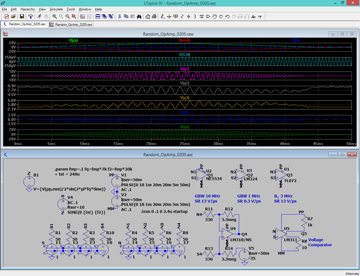Click the Undo arrow icon
The width and height of the screenshot is (360, 276).
(228, 17)
